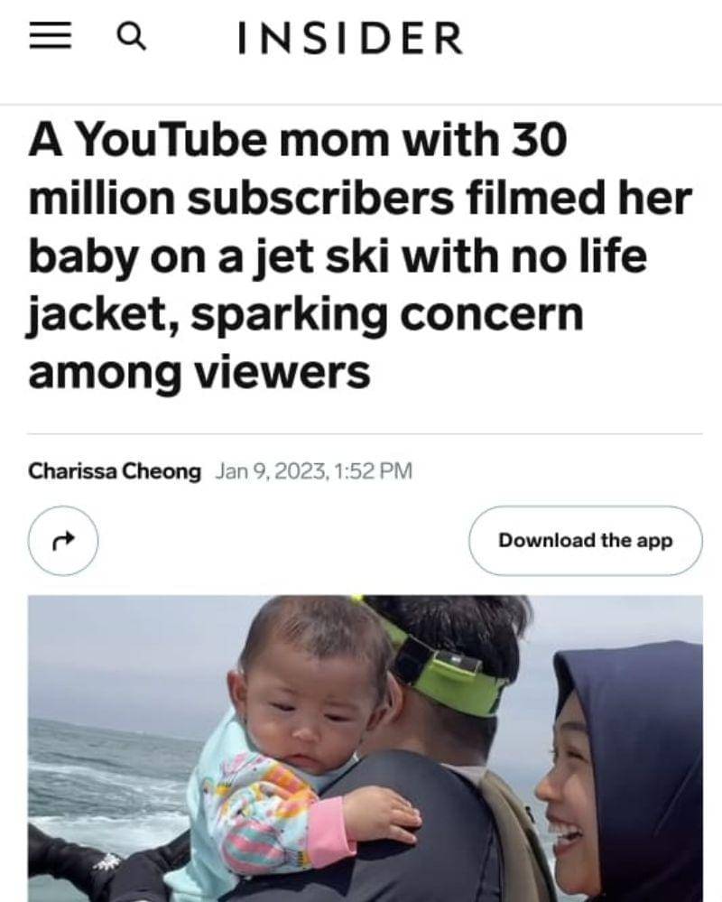This screenshot has width=722, height=902.
Task: Select "jacket, sparking concern" headline line
Action: tap(306, 315)
